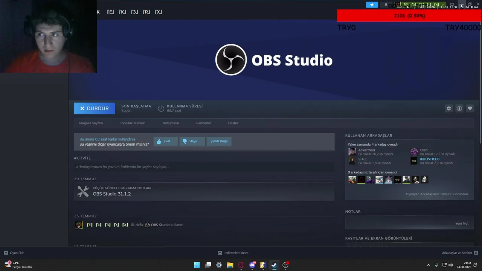Show hidden system tray icons
482x271 pixels.
coord(428,265)
